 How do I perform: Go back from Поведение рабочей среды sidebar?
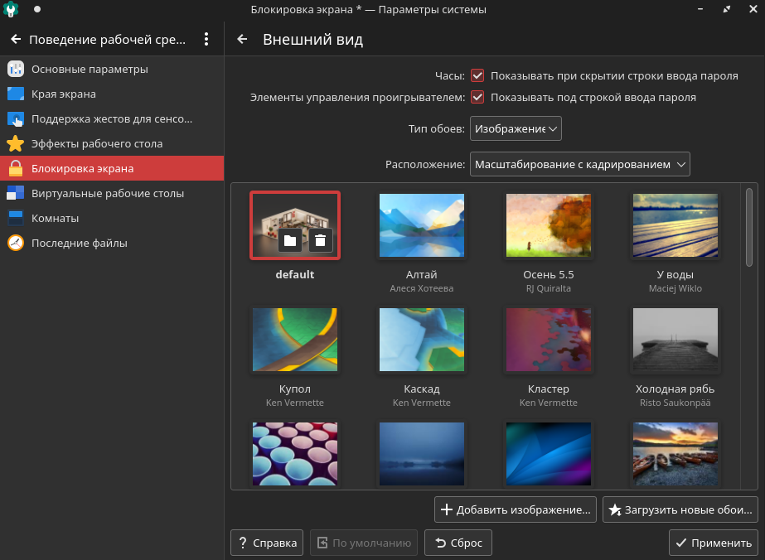tap(15, 40)
